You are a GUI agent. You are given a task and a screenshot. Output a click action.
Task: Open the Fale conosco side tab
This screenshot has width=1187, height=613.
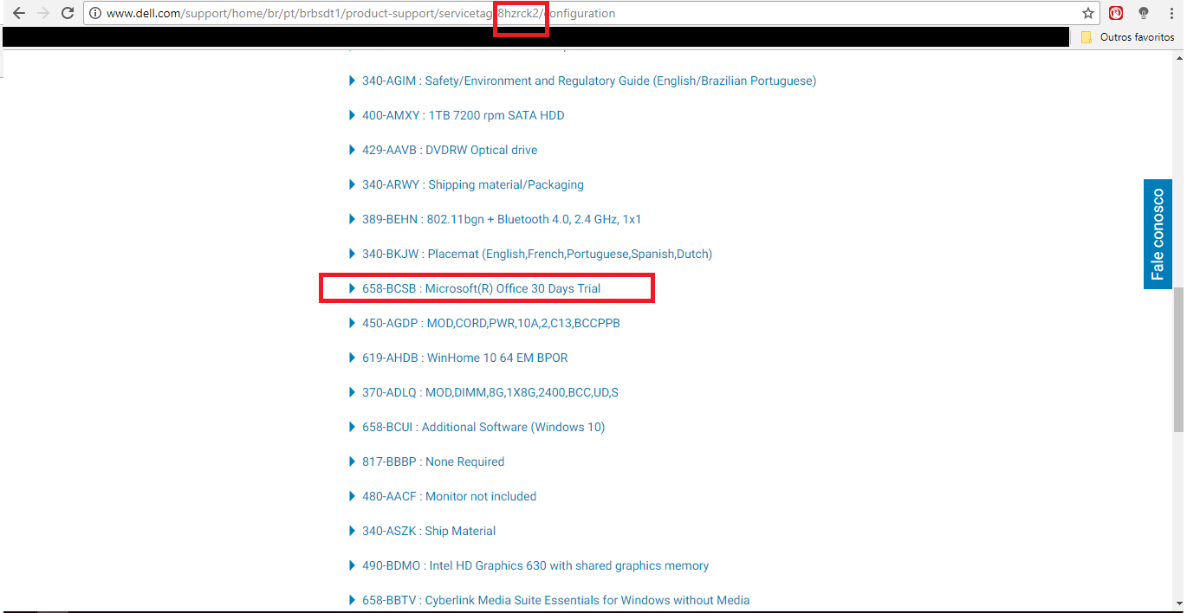1158,235
